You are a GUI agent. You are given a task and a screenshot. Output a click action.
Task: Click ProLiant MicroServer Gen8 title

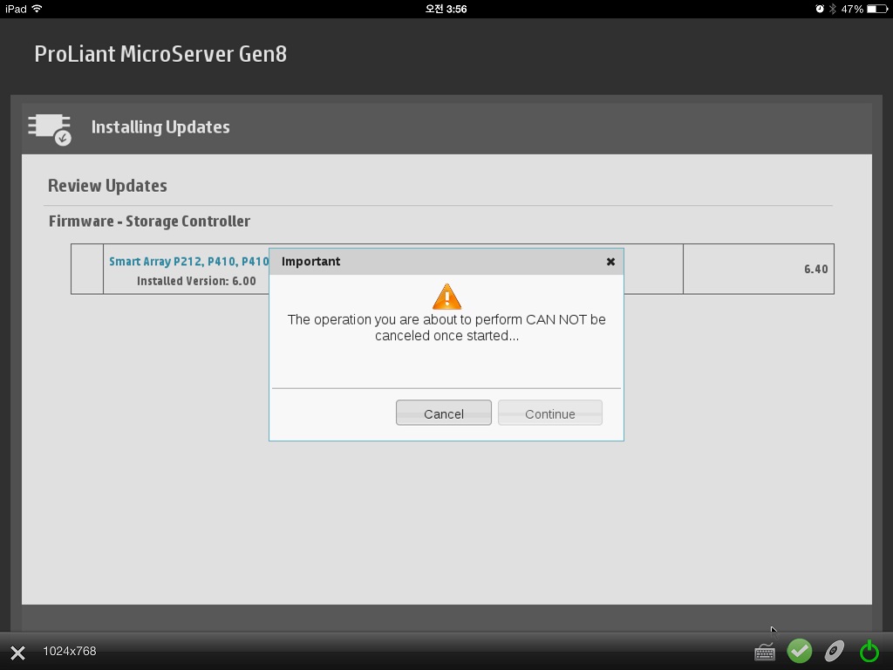point(160,53)
